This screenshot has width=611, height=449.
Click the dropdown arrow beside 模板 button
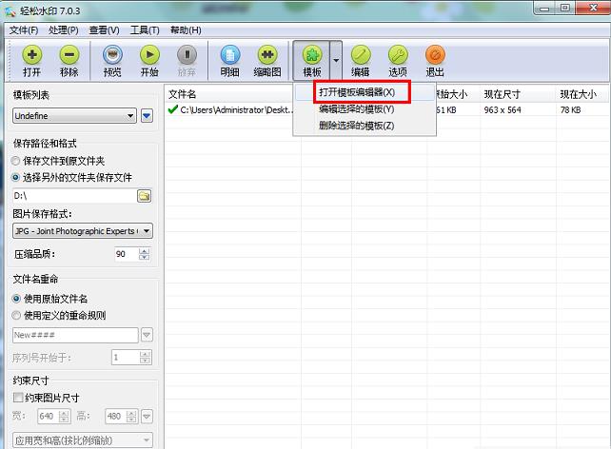[336, 61]
